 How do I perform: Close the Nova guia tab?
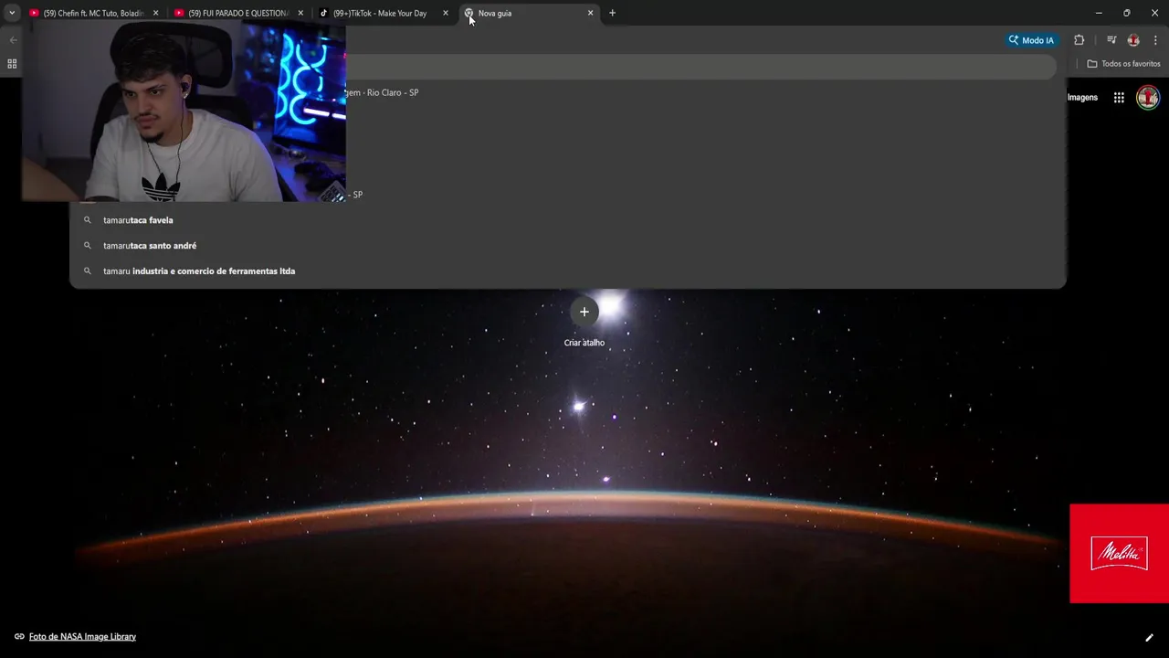point(590,13)
